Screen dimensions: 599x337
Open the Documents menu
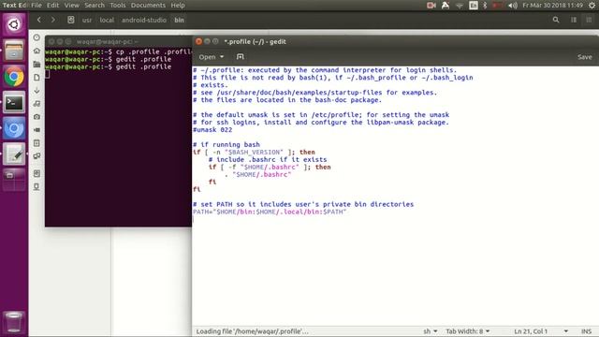tap(148, 6)
